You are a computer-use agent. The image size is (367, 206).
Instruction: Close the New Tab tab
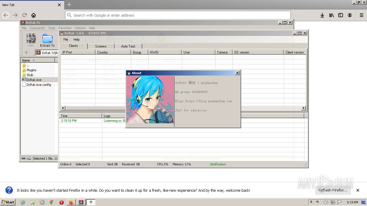click(x=59, y=5)
